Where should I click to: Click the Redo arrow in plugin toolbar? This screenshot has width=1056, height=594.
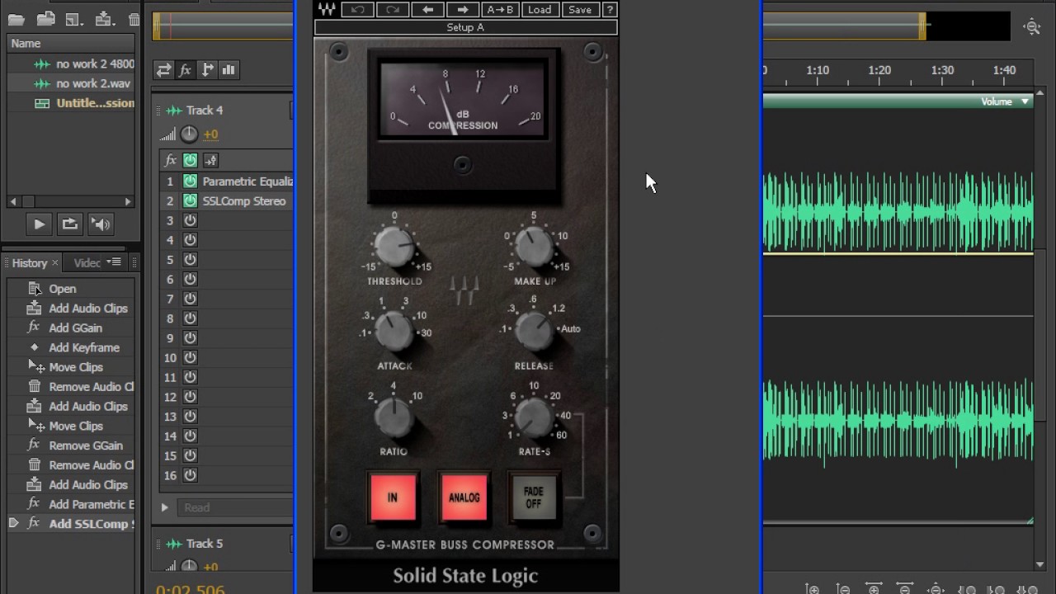click(393, 10)
